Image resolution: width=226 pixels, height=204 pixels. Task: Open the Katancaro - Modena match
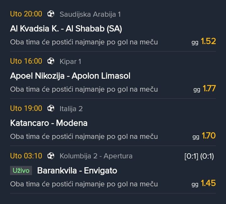49,123
